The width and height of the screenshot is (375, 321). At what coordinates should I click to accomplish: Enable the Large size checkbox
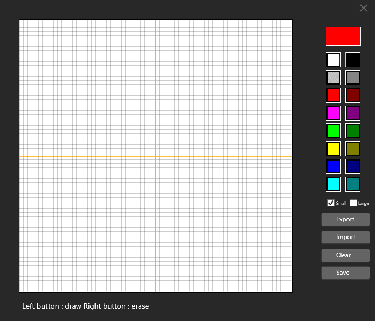353,203
